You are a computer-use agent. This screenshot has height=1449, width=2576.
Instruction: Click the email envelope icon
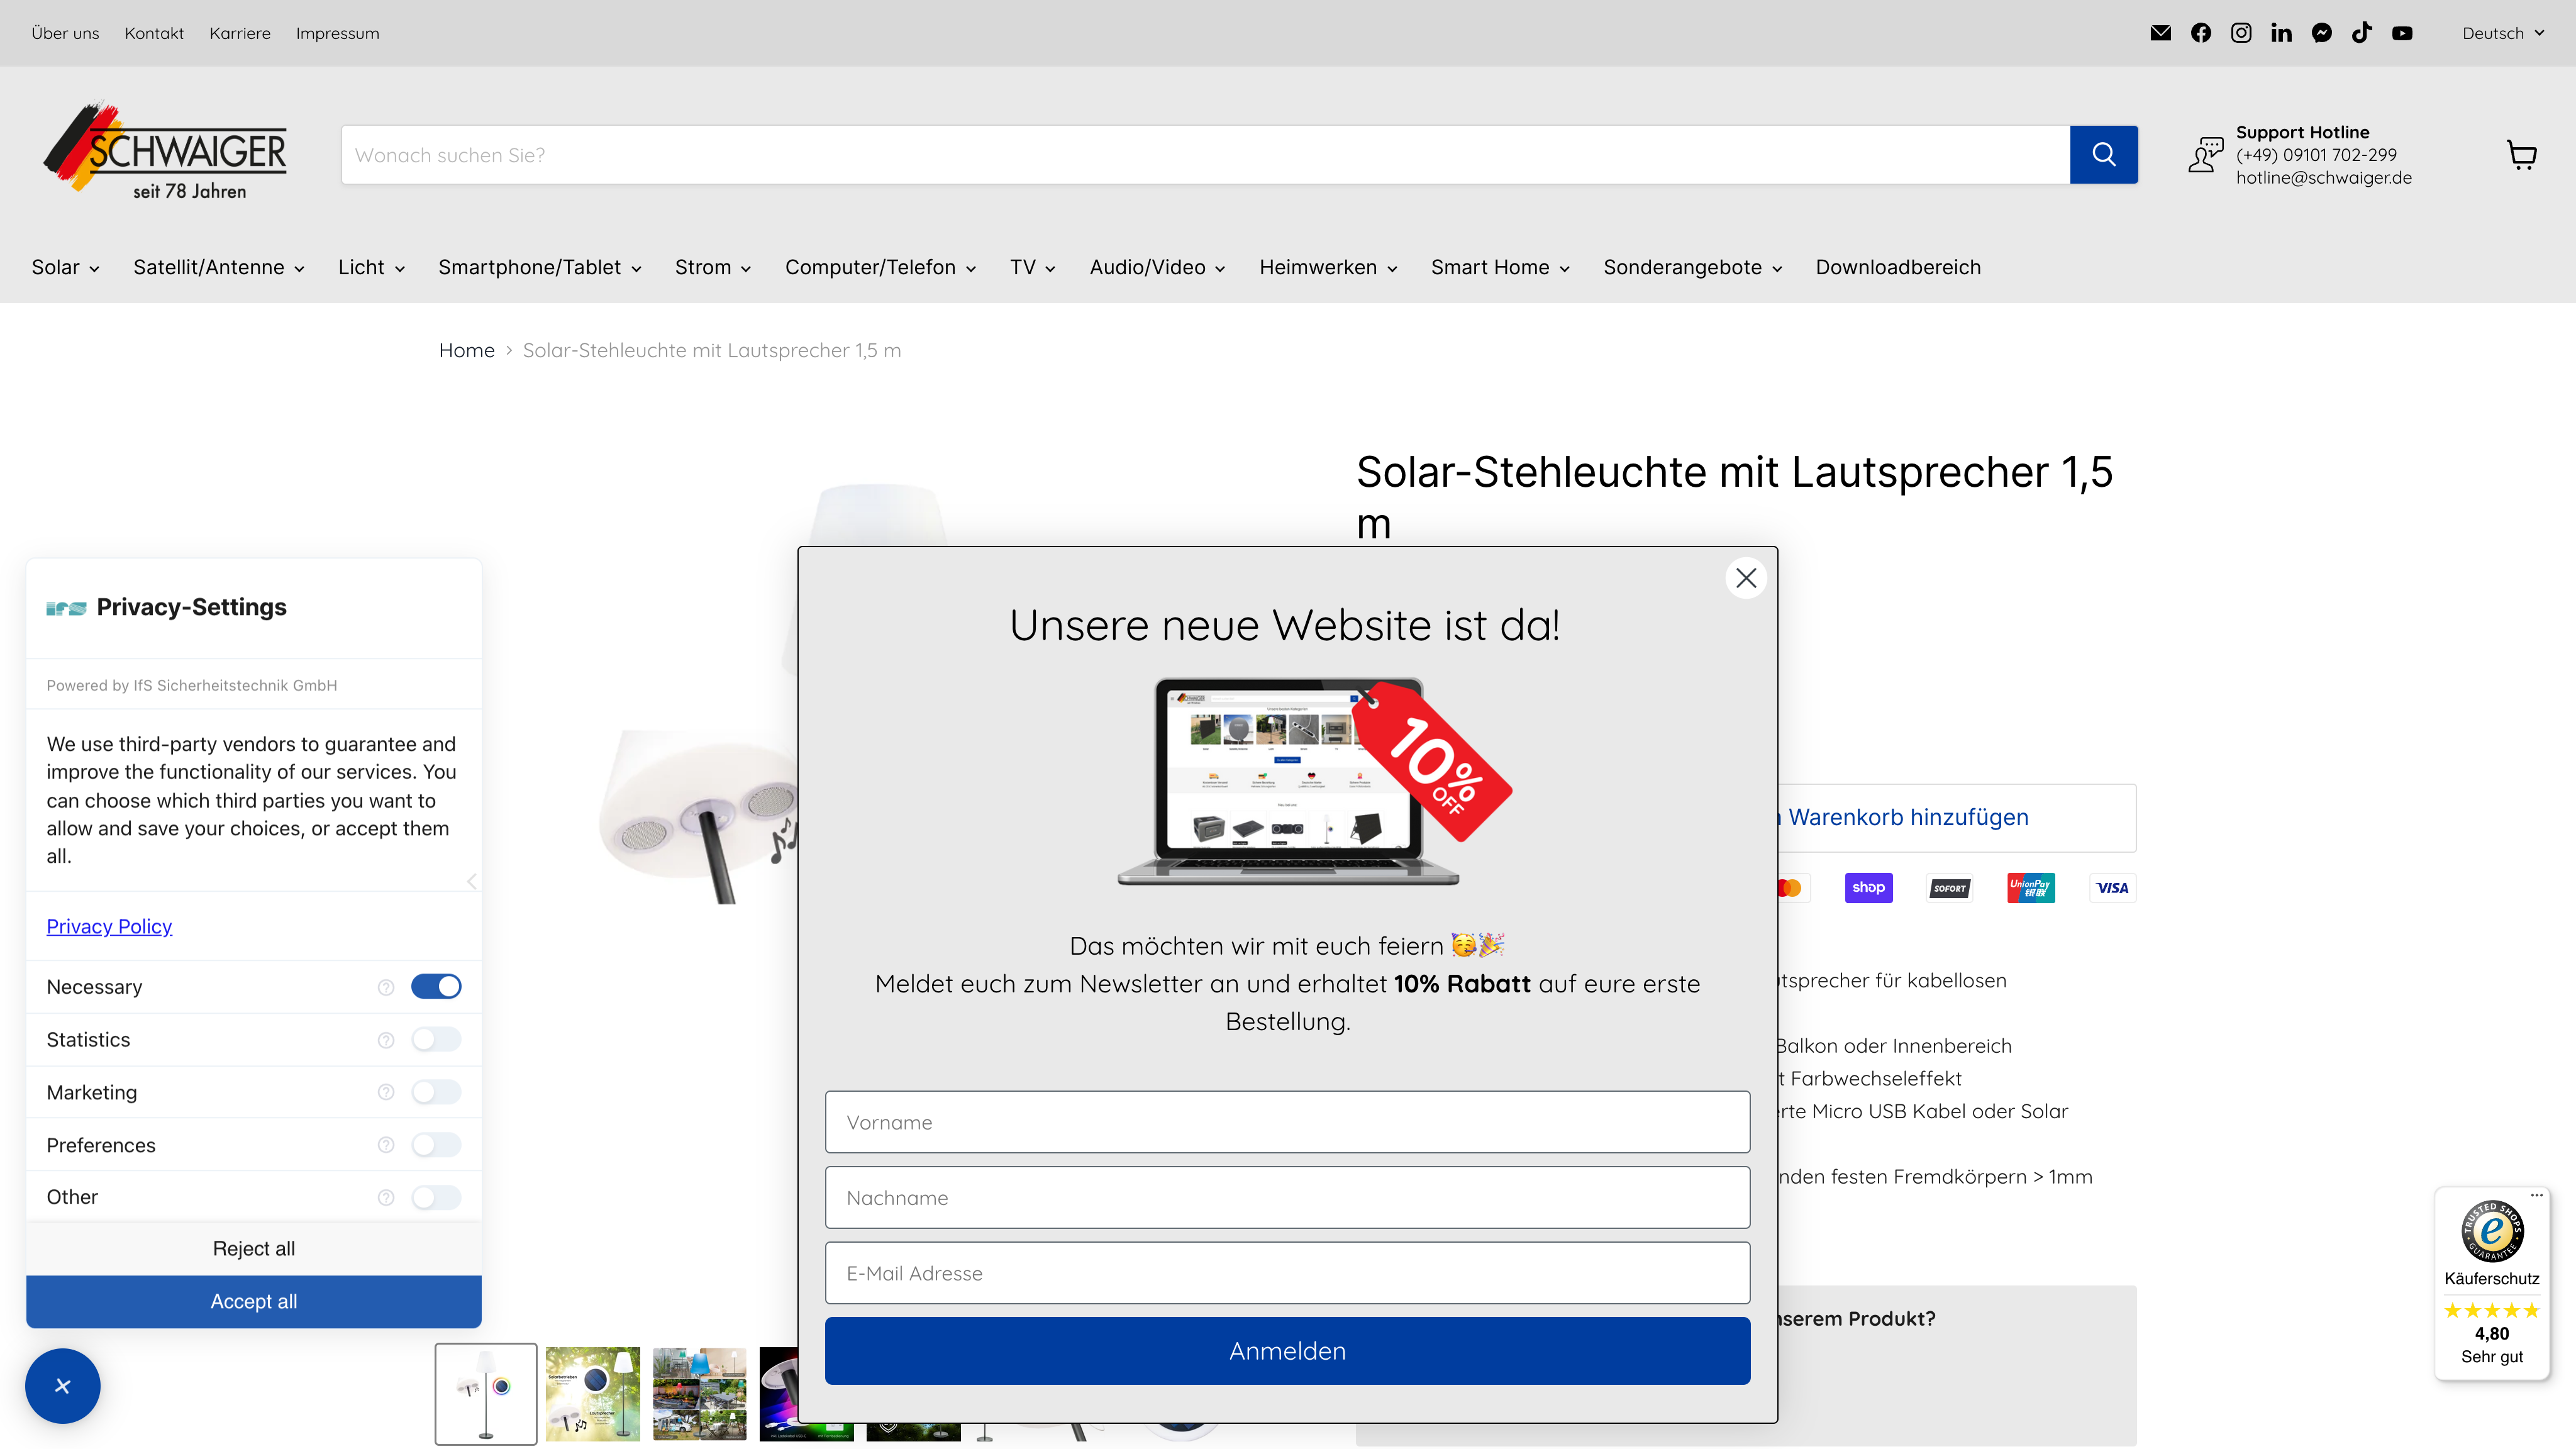(2161, 33)
